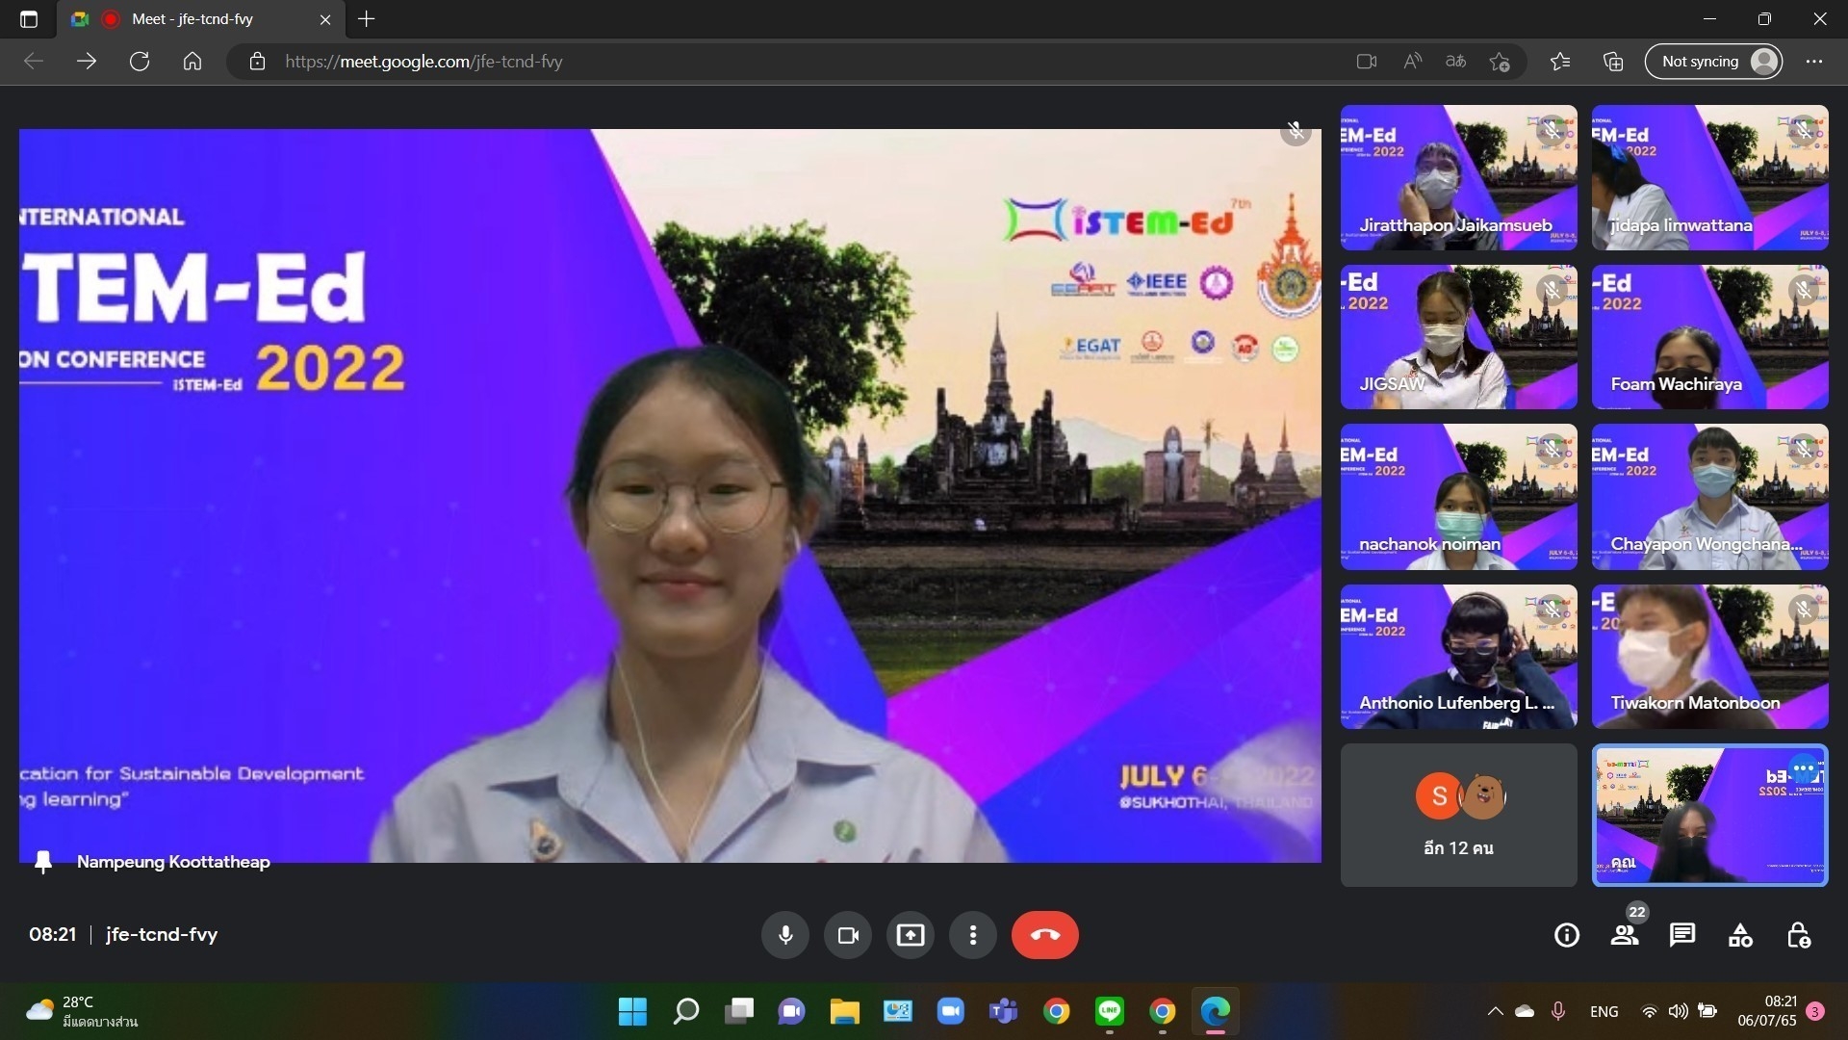
Task: Click the camera permission icon in address bar
Action: tap(1366, 62)
